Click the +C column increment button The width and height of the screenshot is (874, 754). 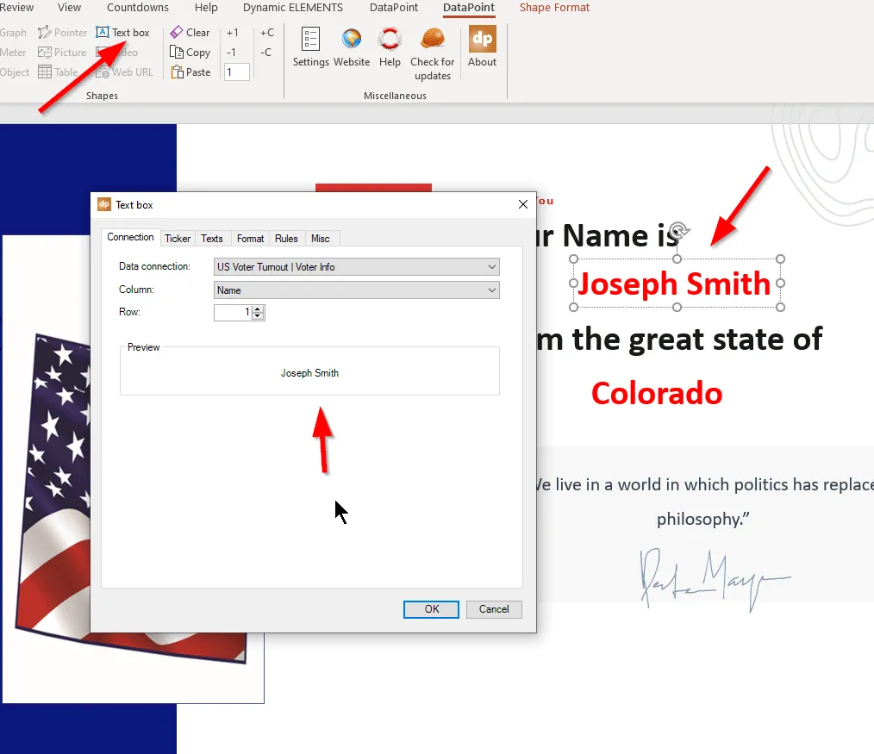pos(267,33)
